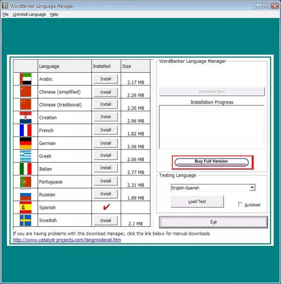Select the Croatian language name

click(48, 118)
